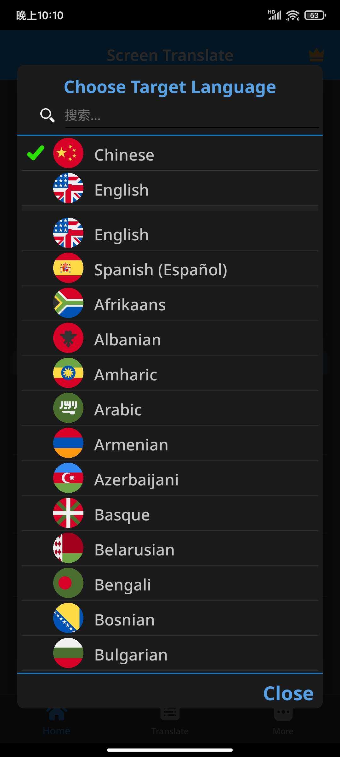The width and height of the screenshot is (340, 757).
Task: Tap the premium crown icon
Action: [x=316, y=55]
